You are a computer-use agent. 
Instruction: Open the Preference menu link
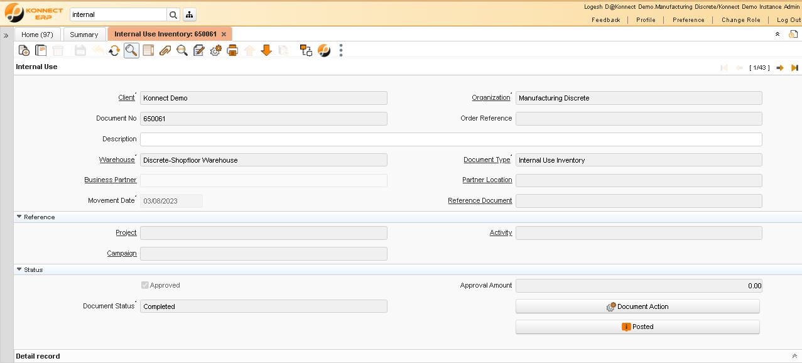tap(688, 20)
